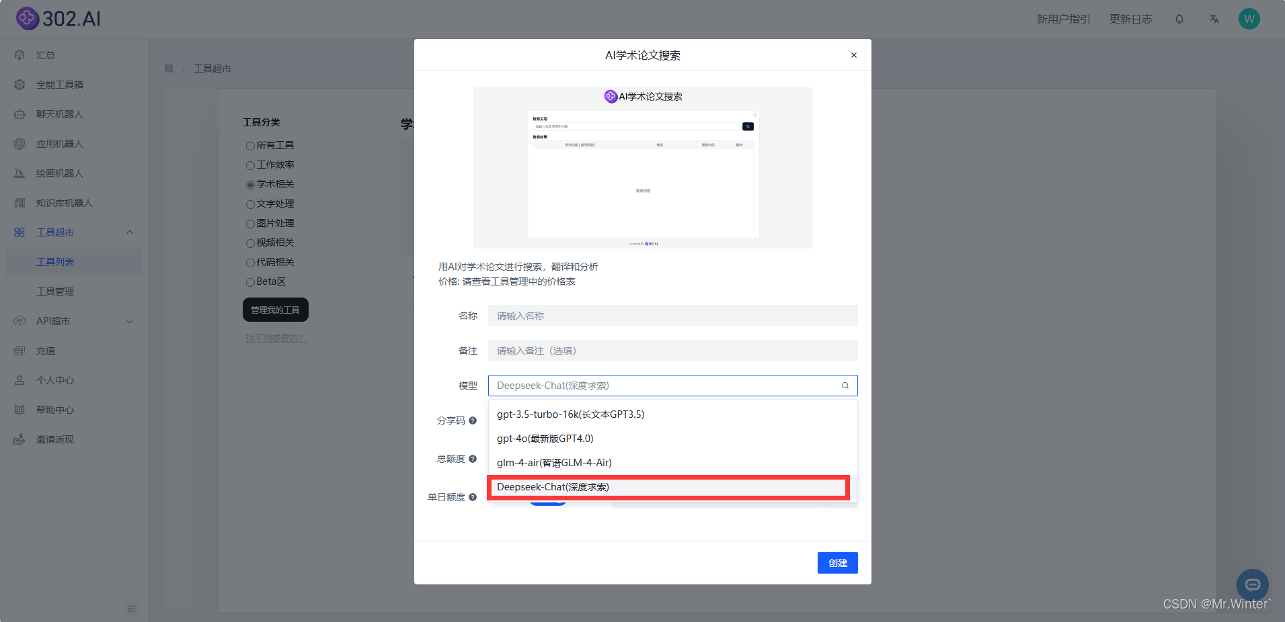Click the 帮助中心 book icon
Screen dimensions: 1285x622
20,410
